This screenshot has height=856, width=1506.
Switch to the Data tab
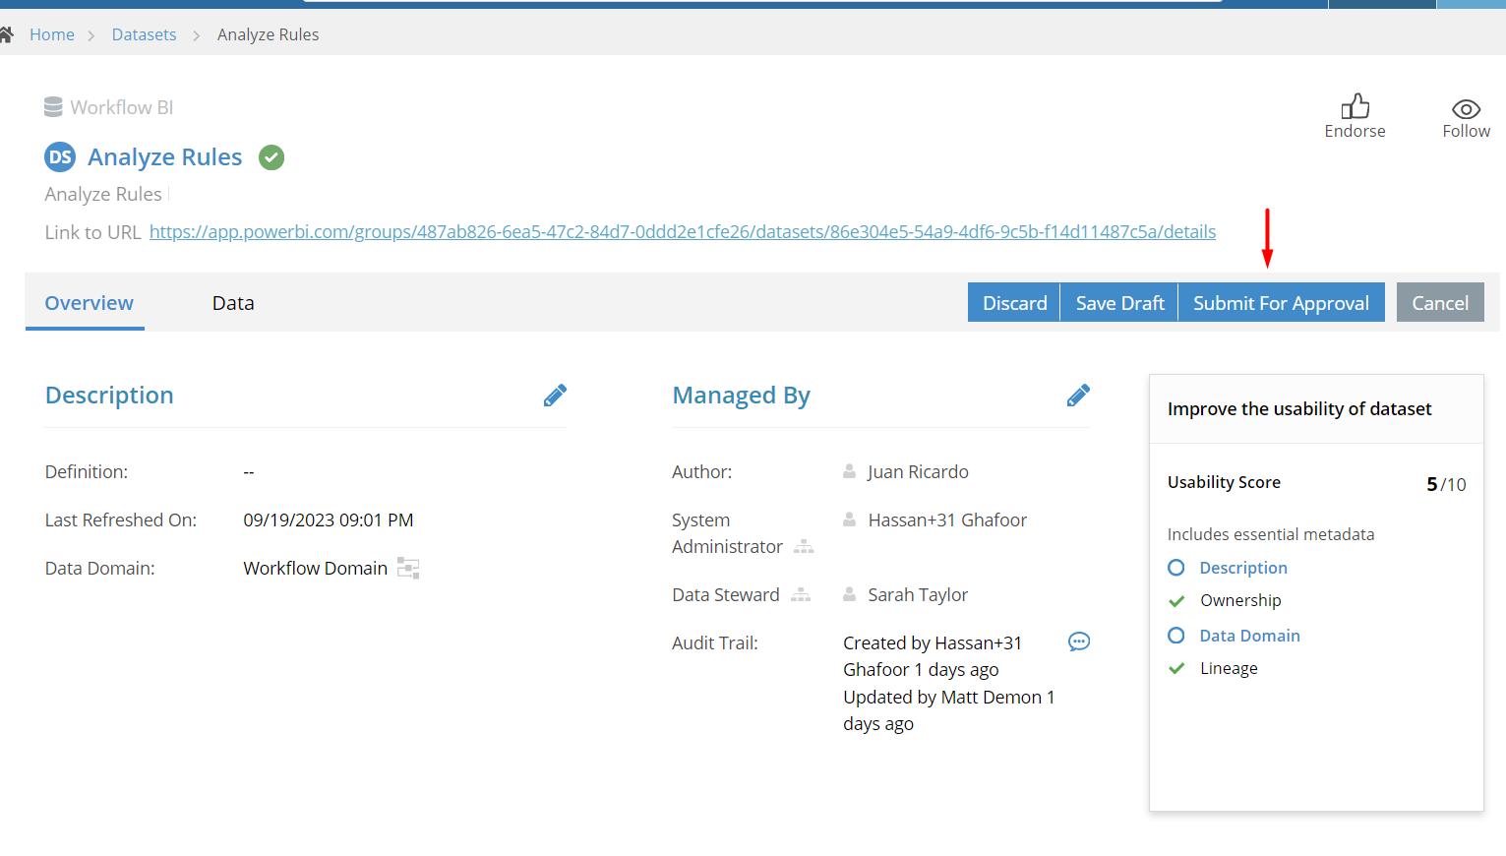[232, 302]
